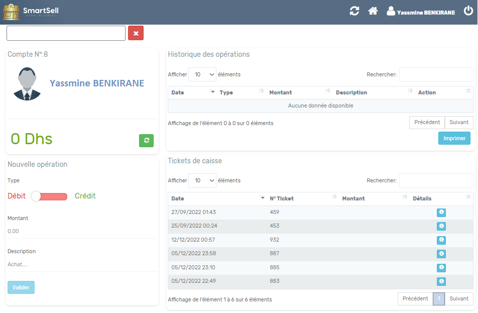This screenshot has width=478, height=313.
Task: Click Suivant in operations history
Action: [x=459, y=122]
